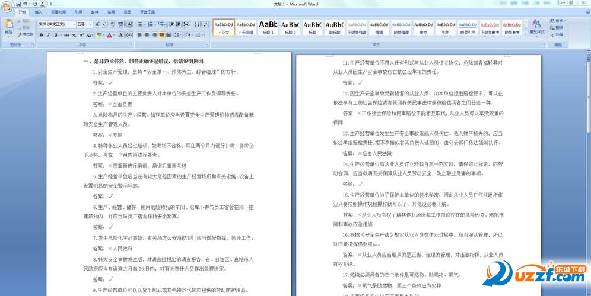591x296 pixels.
Task: Switch to the 视图 tab
Action: coord(128,12)
